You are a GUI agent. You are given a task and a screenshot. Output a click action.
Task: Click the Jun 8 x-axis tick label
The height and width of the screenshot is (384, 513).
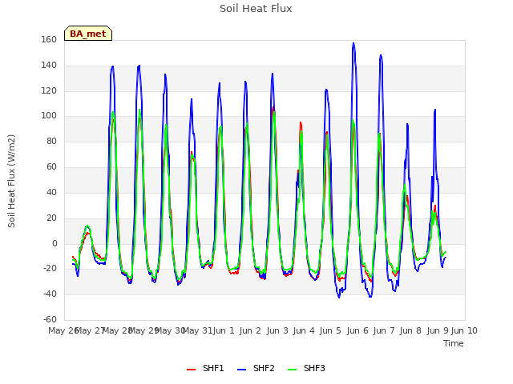(410, 330)
